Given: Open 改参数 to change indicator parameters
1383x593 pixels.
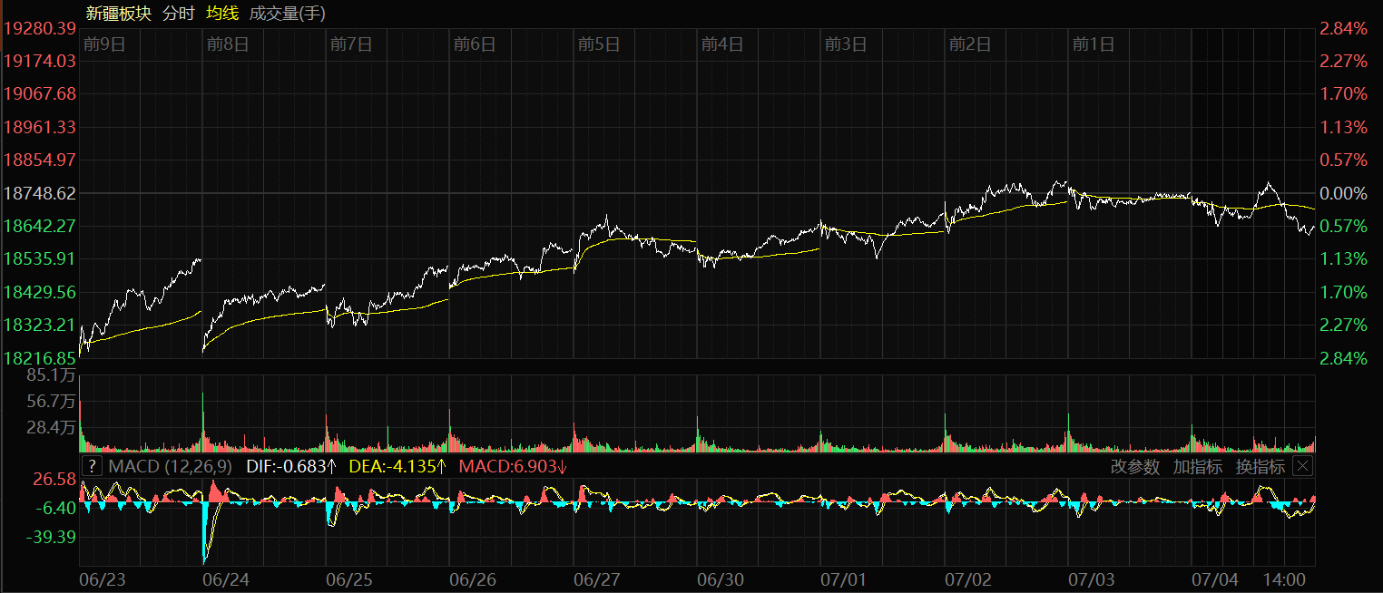Looking at the screenshot, I should (1134, 467).
